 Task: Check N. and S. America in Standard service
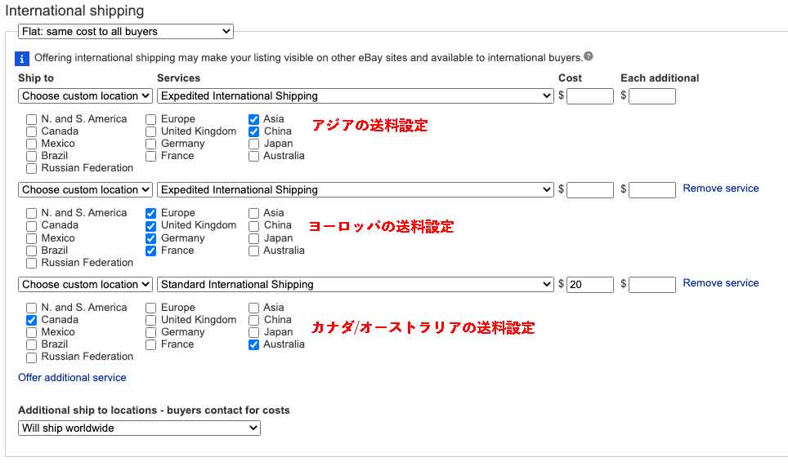31,308
